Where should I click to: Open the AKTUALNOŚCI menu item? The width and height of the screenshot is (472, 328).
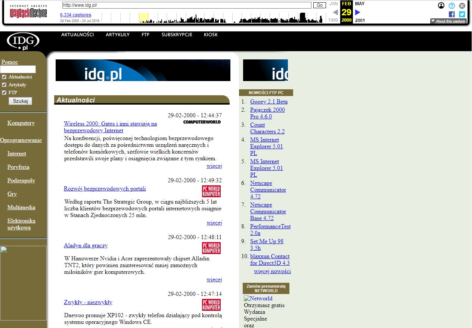[78, 35]
